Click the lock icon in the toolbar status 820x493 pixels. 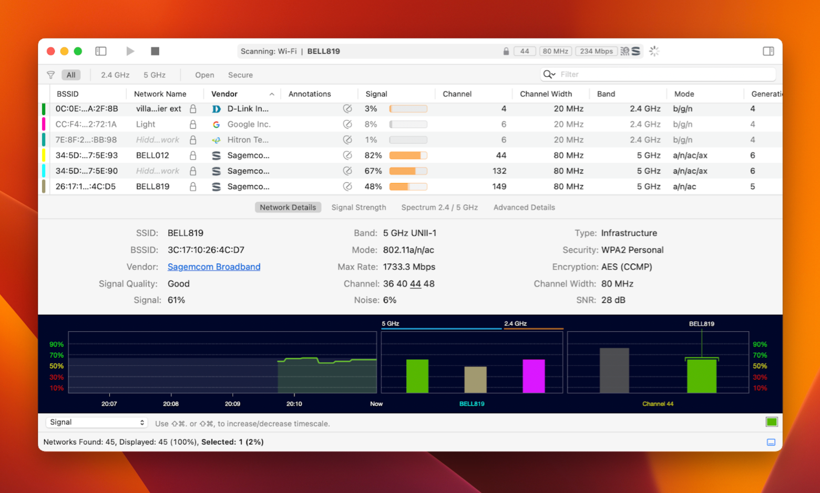click(506, 51)
